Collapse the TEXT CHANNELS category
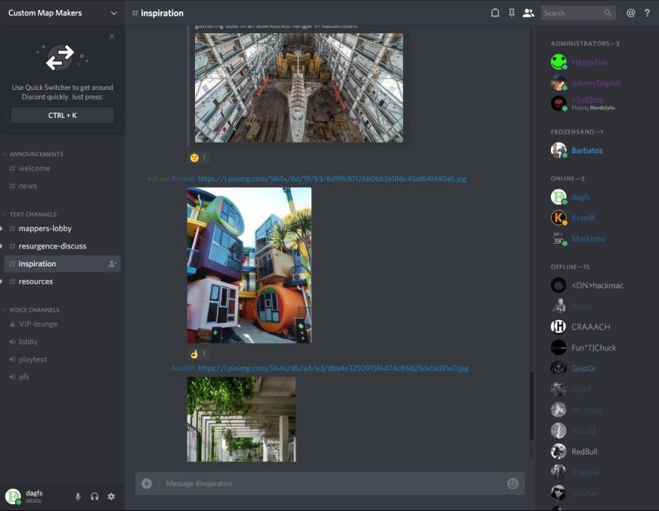 (x=32, y=214)
